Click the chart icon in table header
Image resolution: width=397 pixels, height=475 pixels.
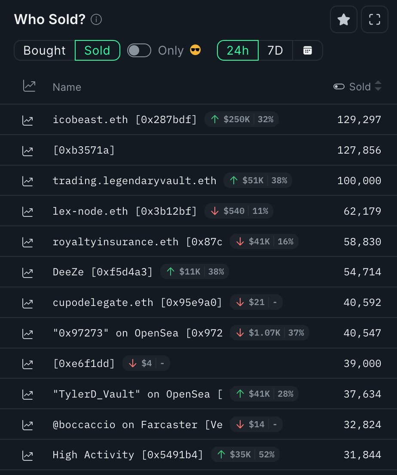point(29,86)
